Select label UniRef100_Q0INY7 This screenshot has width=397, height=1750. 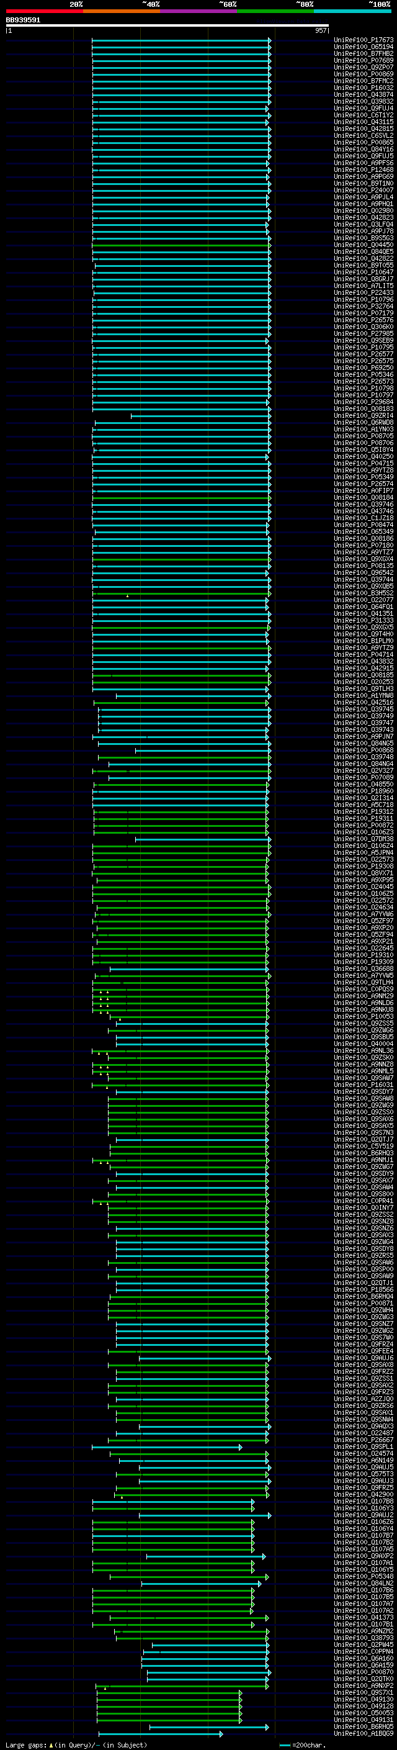[x=364, y=1207]
